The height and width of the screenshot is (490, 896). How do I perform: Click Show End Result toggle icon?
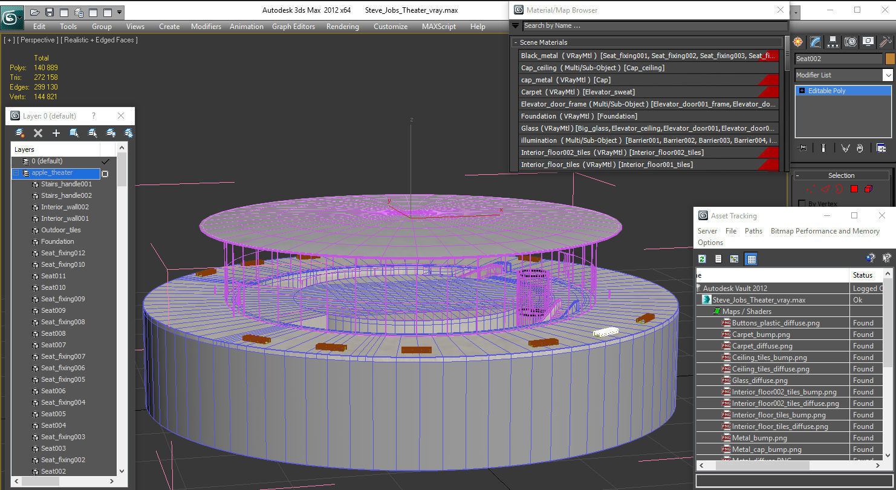pyautogui.click(x=823, y=148)
